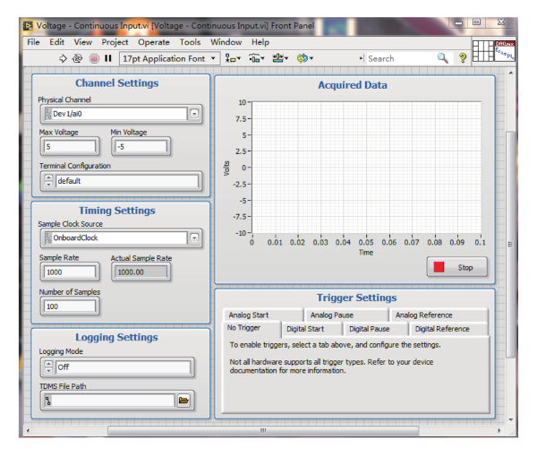537x457 pixels.
Task: Click the Volts y-axis label
Action: click(226, 168)
